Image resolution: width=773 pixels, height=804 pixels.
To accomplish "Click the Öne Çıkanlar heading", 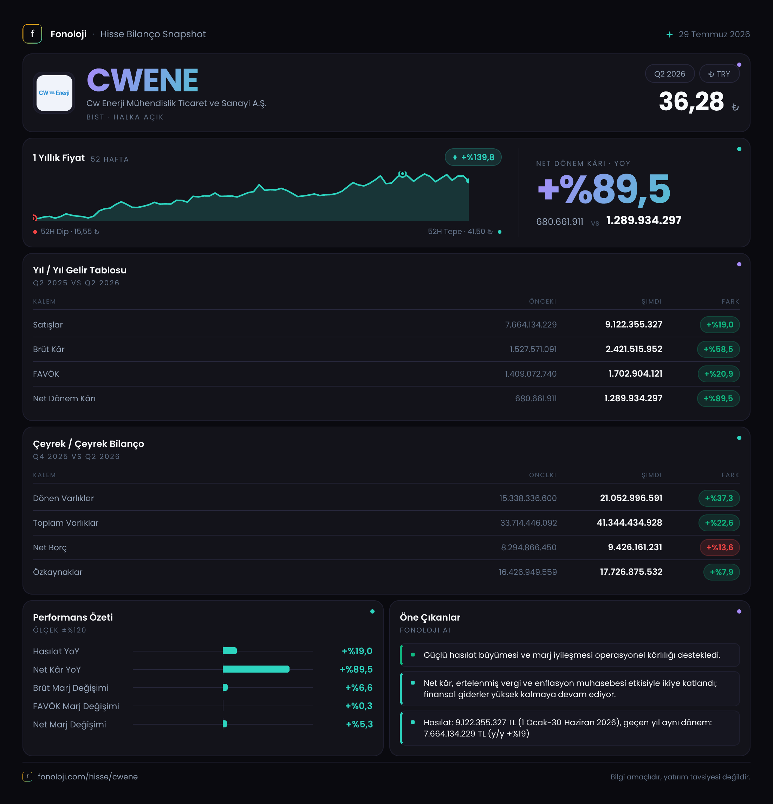I will coord(430,617).
